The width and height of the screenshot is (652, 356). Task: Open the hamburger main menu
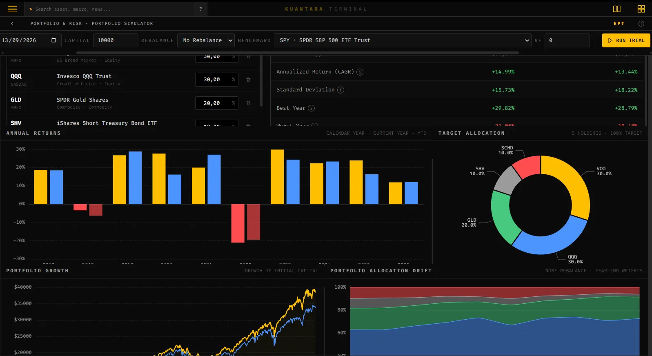coord(12,9)
